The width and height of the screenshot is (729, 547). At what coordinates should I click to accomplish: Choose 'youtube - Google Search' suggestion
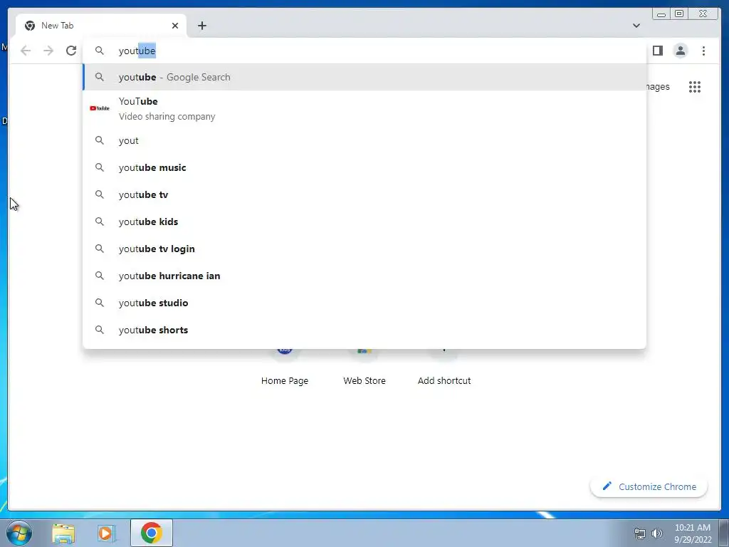364,77
